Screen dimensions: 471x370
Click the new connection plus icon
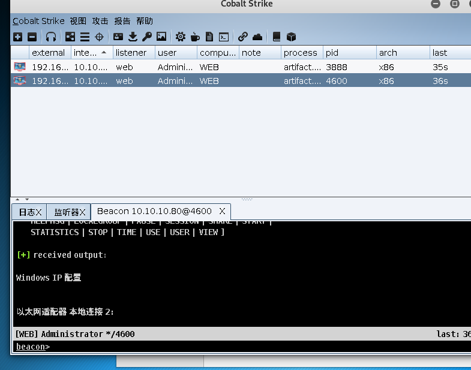[x=18, y=37]
